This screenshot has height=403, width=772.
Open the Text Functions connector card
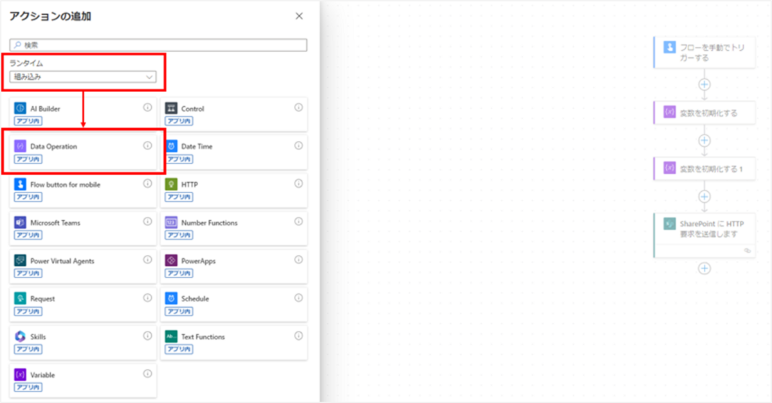(x=234, y=342)
